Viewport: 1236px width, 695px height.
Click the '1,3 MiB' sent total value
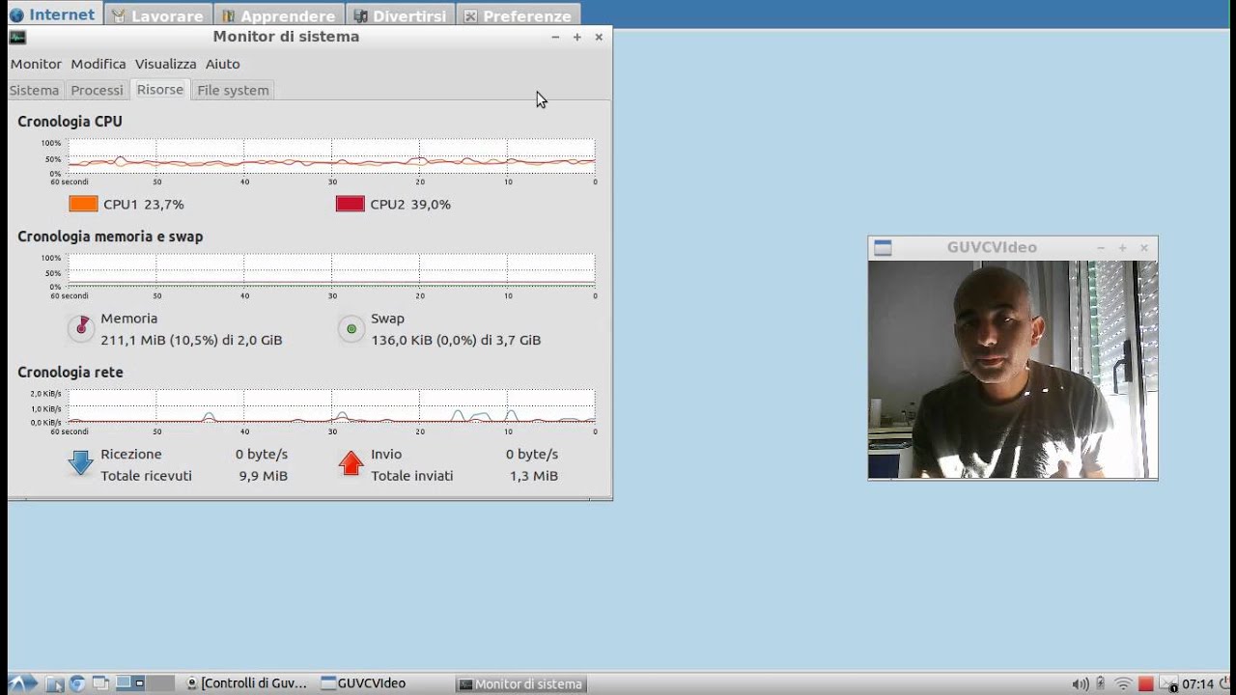(534, 476)
